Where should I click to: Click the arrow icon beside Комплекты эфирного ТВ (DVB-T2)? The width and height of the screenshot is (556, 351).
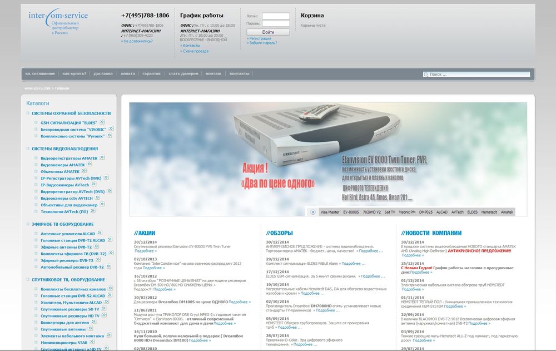[111, 253]
